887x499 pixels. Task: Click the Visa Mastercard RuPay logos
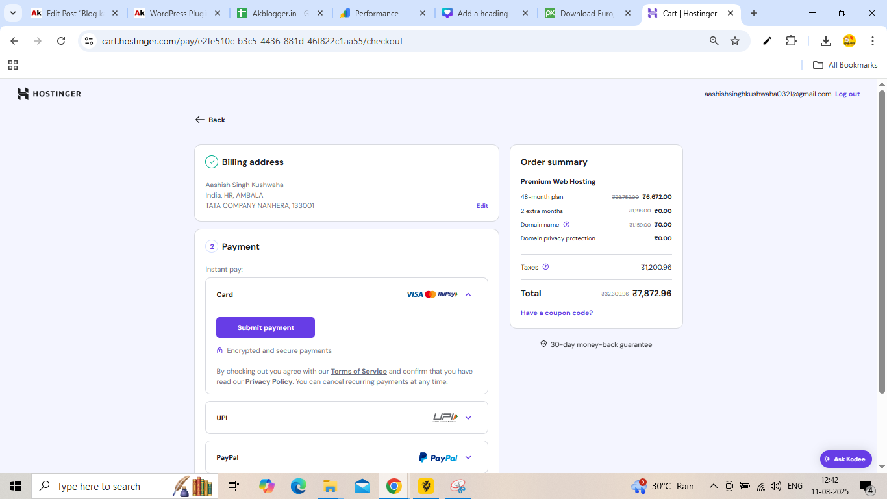click(432, 294)
